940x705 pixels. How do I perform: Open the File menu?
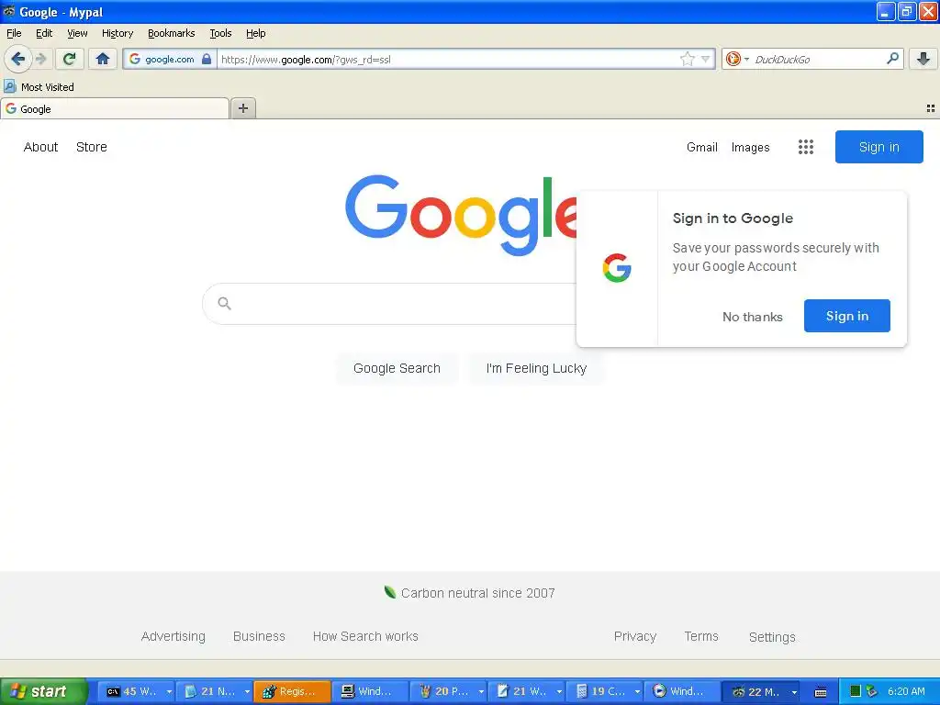[14, 33]
